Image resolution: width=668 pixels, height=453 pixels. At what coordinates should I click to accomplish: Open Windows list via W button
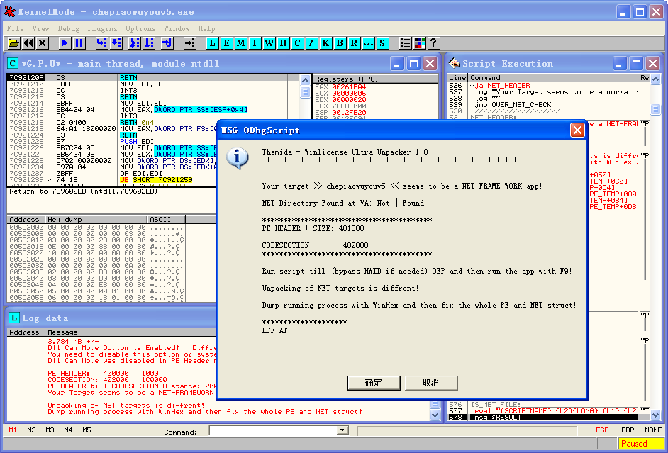coord(269,43)
